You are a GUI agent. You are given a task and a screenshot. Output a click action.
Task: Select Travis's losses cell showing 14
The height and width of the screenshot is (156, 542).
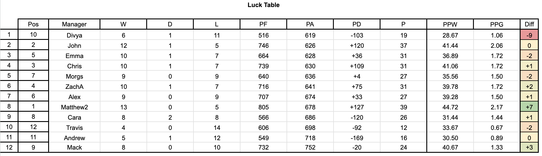(217, 128)
